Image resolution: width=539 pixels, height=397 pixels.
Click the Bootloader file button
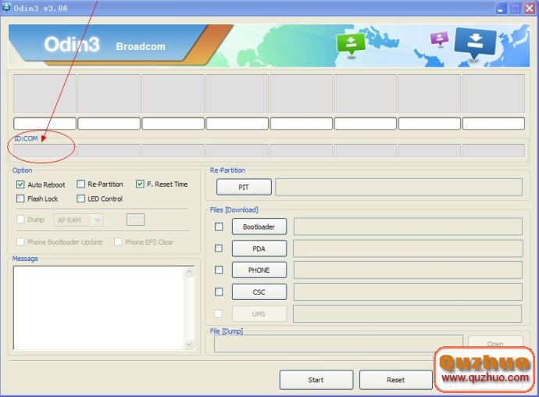tap(259, 227)
